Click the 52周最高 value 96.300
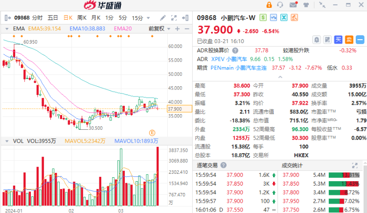The height and width of the screenshot is (213, 367). pyautogui.click(x=300, y=129)
